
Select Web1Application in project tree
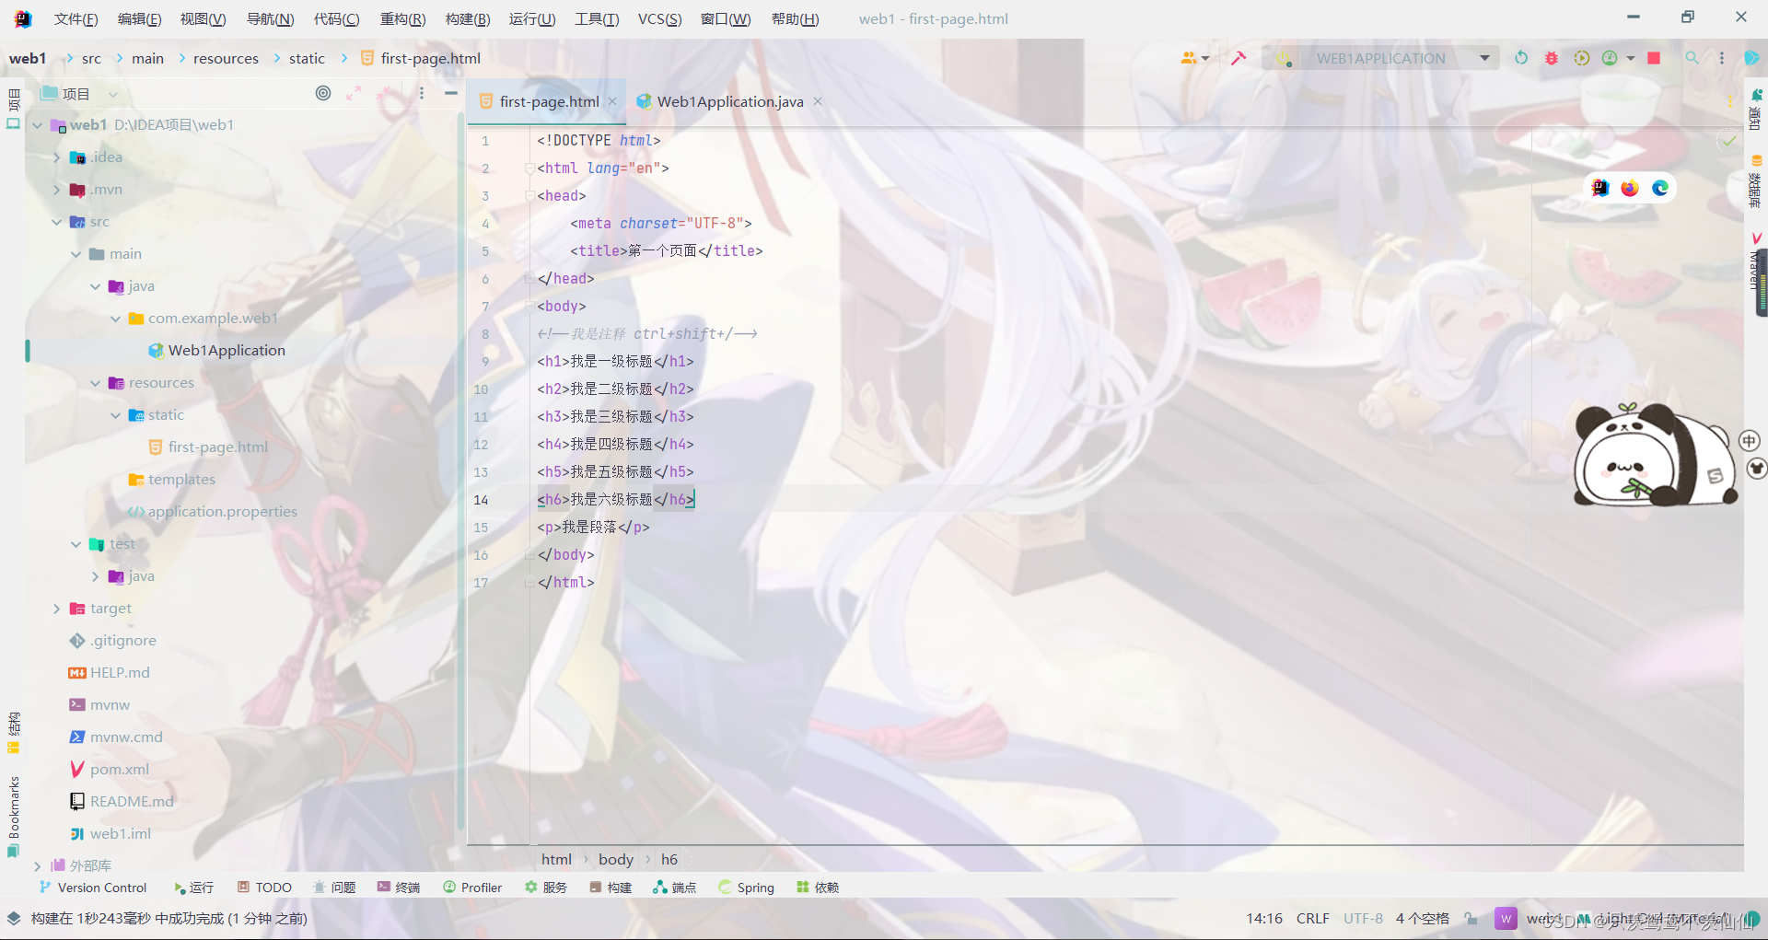(227, 351)
